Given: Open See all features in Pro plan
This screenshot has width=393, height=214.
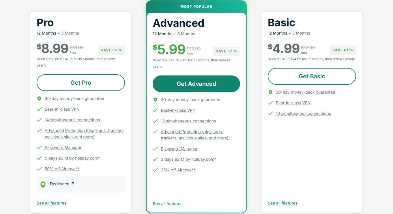Looking at the screenshot, I should 51,203.
